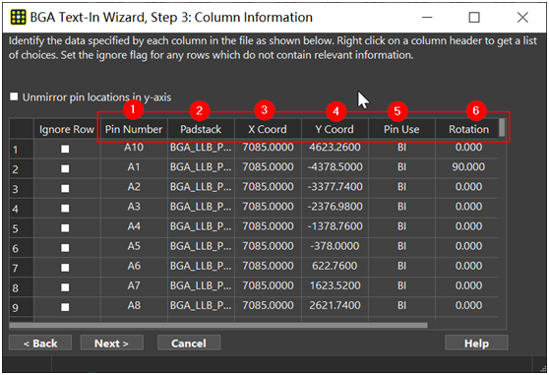Viewport: 549px width, 375px height.
Task: Minimize the wizard window
Action: click(x=427, y=17)
